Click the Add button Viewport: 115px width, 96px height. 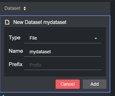tap(95, 84)
